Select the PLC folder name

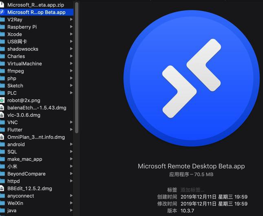tap(12, 93)
